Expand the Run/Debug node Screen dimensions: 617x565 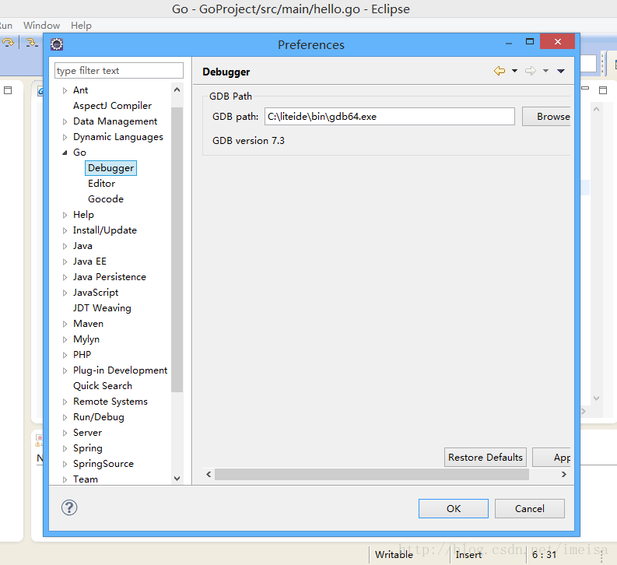[65, 417]
